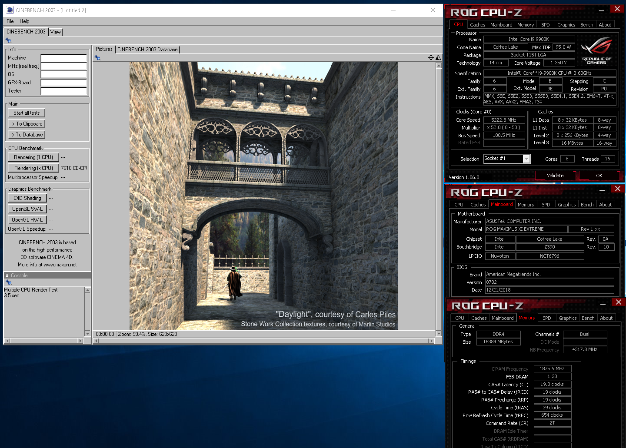Click the Core Speed 5222.8 MHz value
The image size is (626, 448).
coord(504,120)
